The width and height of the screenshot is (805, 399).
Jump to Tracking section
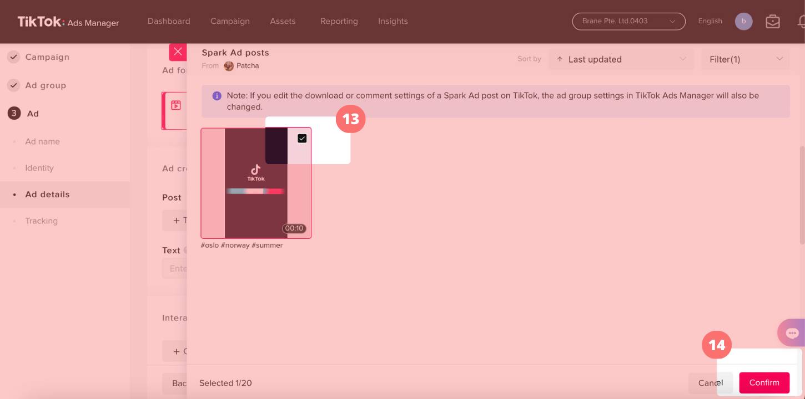(41, 221)
